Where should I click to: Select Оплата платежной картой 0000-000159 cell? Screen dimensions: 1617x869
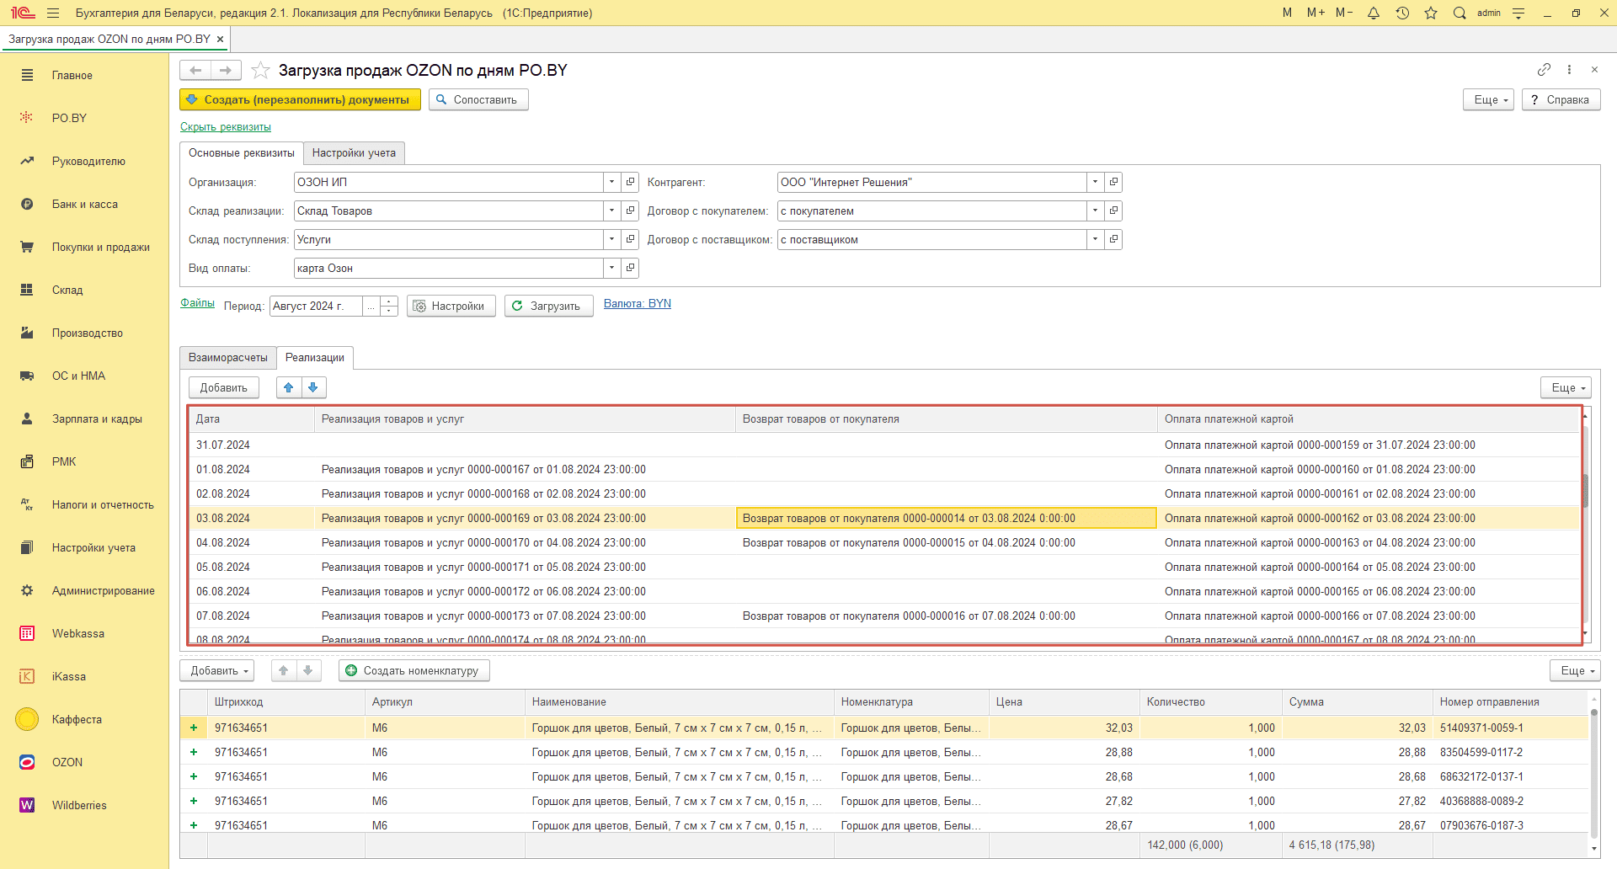click(x=1368, y=445)
